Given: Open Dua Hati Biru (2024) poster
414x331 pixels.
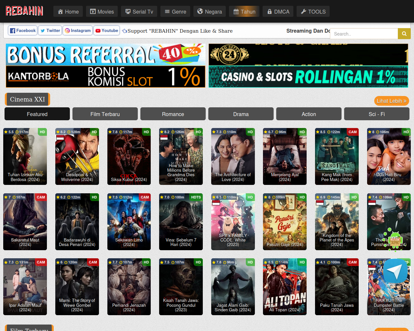Looking at the screenshot, I should (389, 156).
